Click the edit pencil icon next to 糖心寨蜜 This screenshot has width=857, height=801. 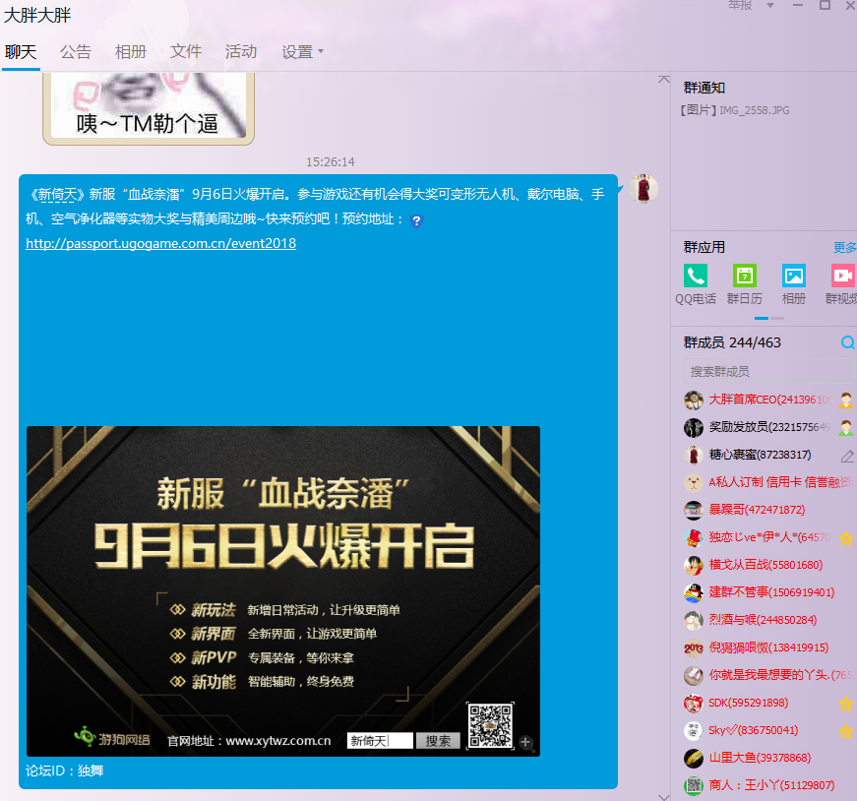pyautogui.click(x=847, y=456)
